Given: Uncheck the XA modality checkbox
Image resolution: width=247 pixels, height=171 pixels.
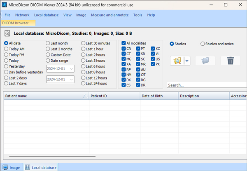Looking at the screenshot, I should click(x=123, y=64).
